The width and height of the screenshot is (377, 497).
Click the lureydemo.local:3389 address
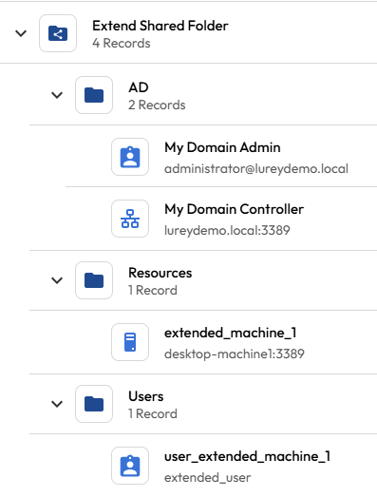227,230
